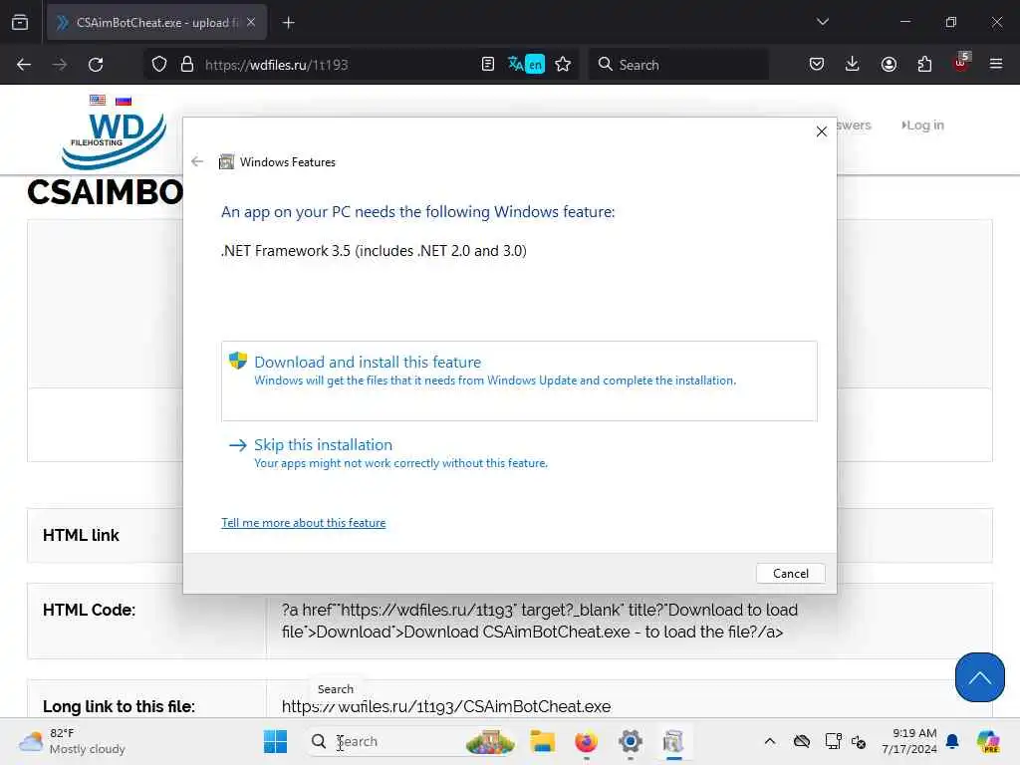Open tracking protection shield icon
The image size is (1020, 765).
coord(159,65)
